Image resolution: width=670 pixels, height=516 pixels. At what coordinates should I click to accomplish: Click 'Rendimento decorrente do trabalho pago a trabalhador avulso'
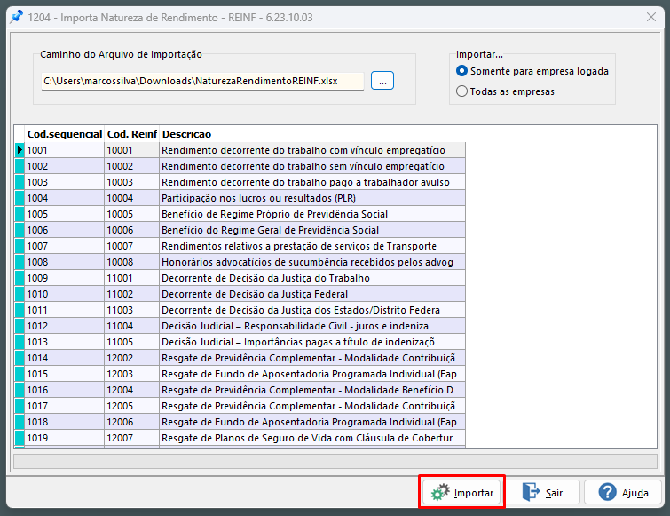[x=311, y=182]
